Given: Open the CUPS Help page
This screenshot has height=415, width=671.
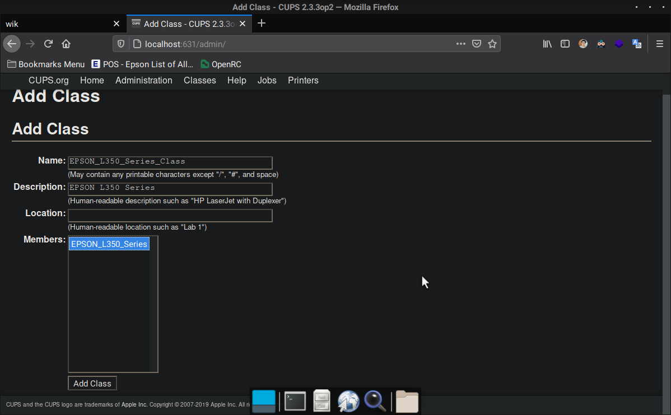Looking at the screenshot, I should tap(237, 81).
